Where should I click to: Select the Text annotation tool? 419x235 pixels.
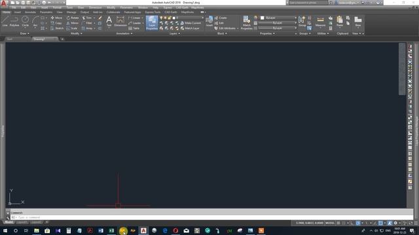[109, 22]
